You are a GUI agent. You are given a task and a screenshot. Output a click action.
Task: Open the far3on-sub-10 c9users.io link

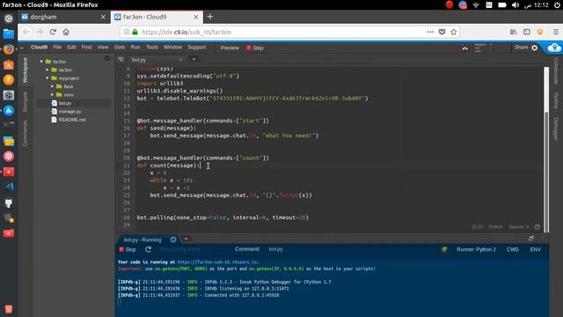click(x=217, y=262)
